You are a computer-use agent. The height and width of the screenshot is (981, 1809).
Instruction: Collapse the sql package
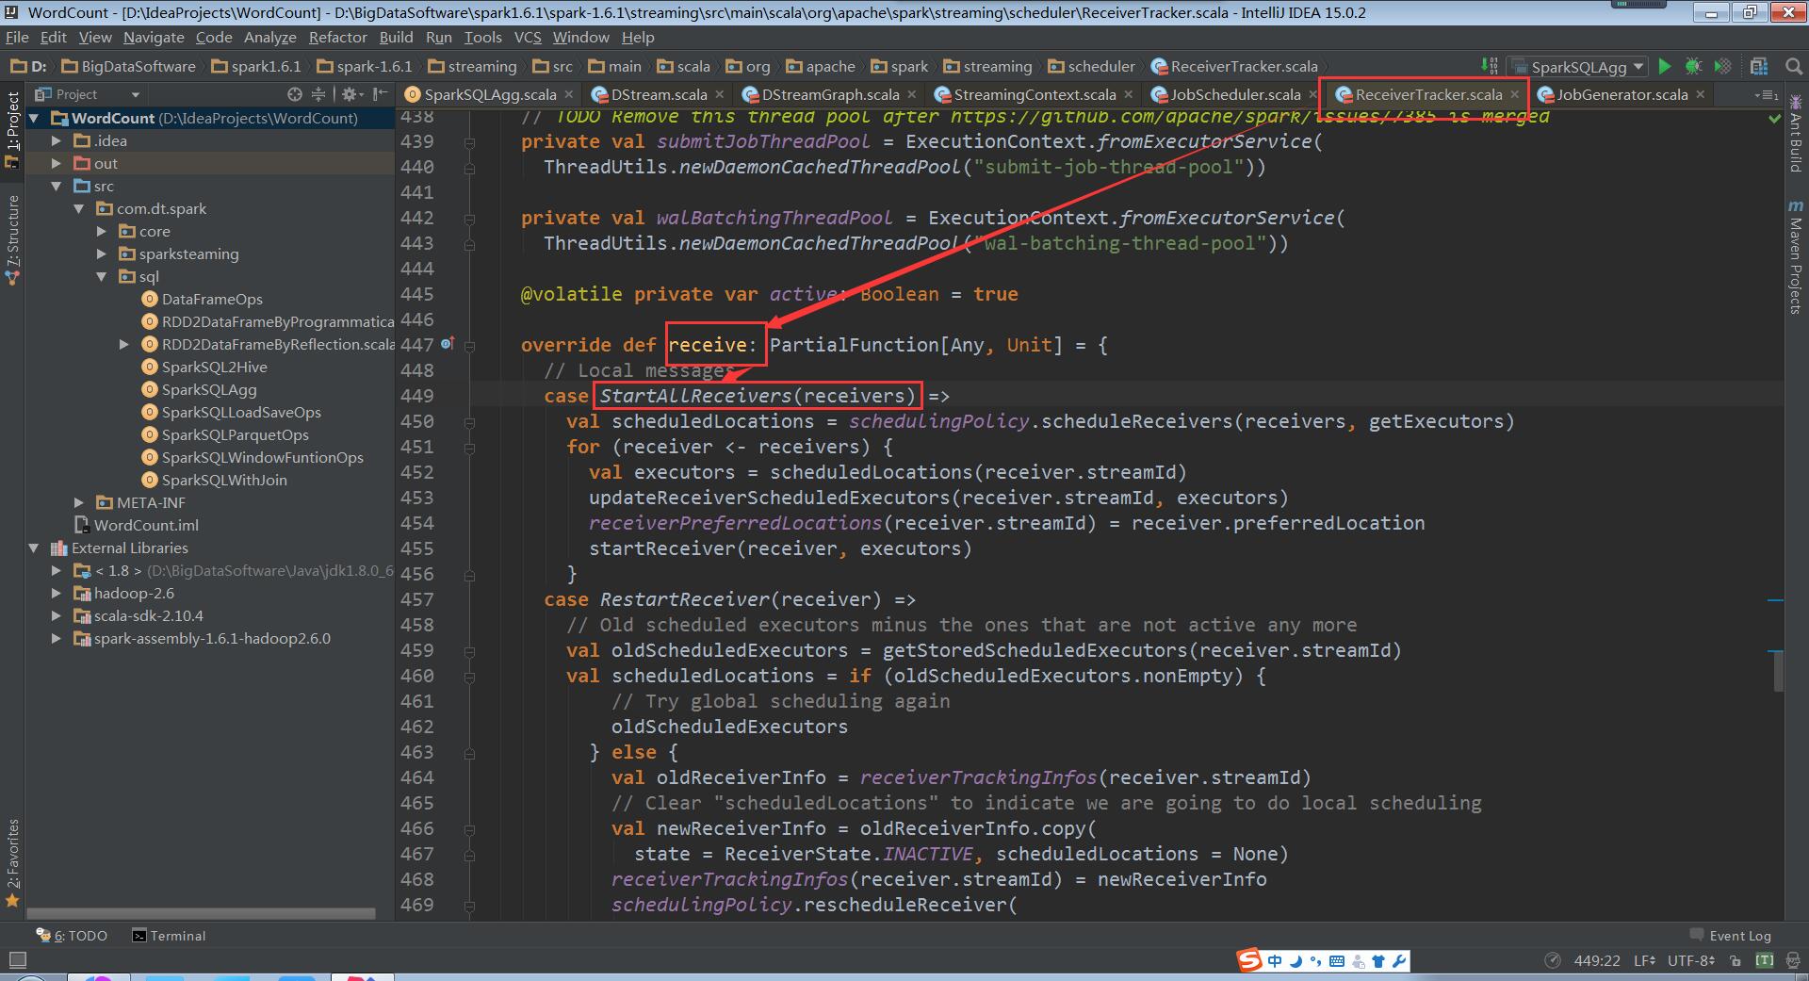[102, 276]
